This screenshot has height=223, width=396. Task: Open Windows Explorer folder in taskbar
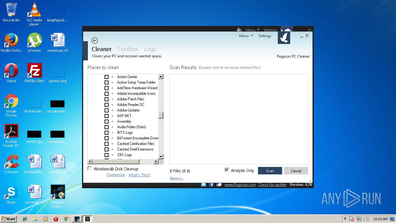click(35, 219)
